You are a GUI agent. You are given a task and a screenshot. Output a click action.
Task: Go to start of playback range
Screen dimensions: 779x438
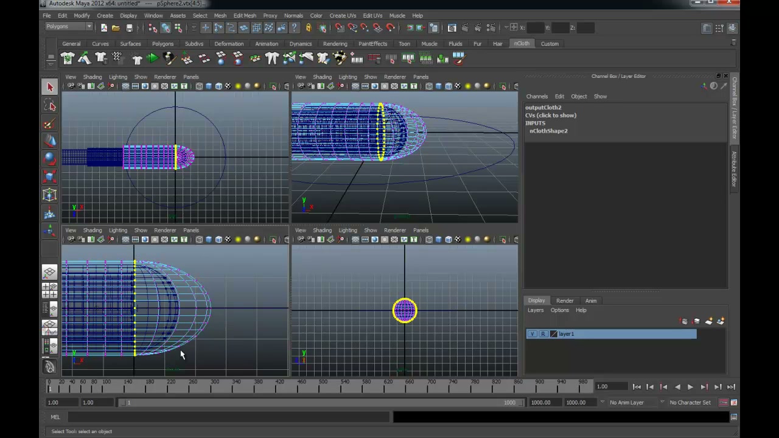[x=637, y=387]
